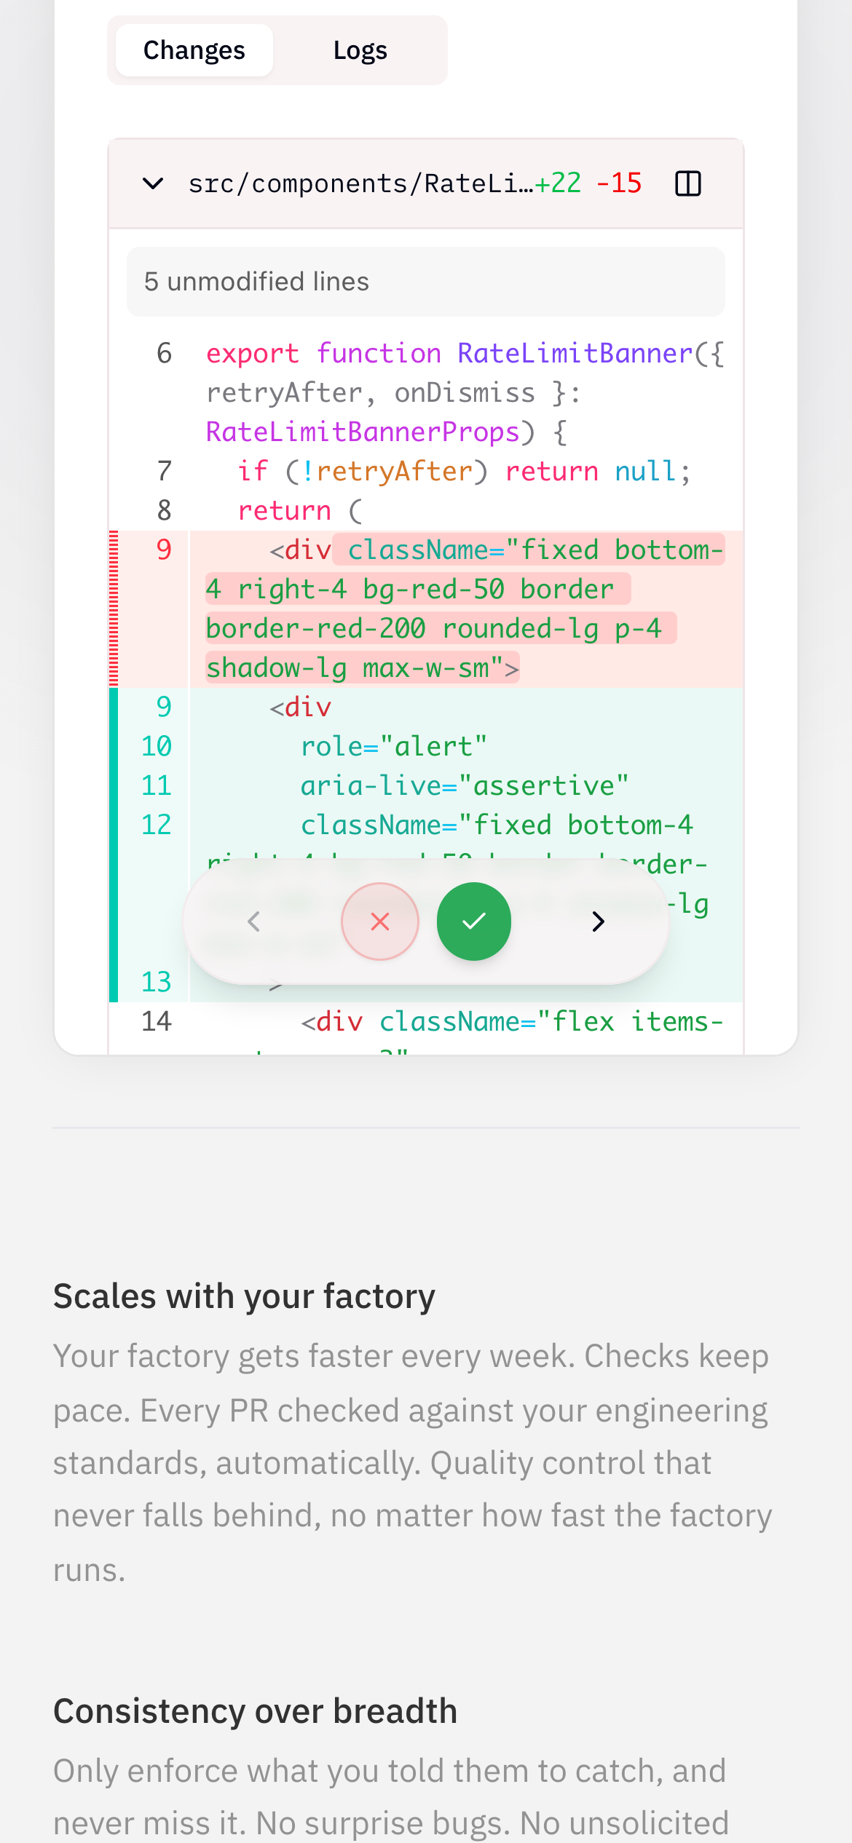Click the role="alert" added line

[393, 746]
